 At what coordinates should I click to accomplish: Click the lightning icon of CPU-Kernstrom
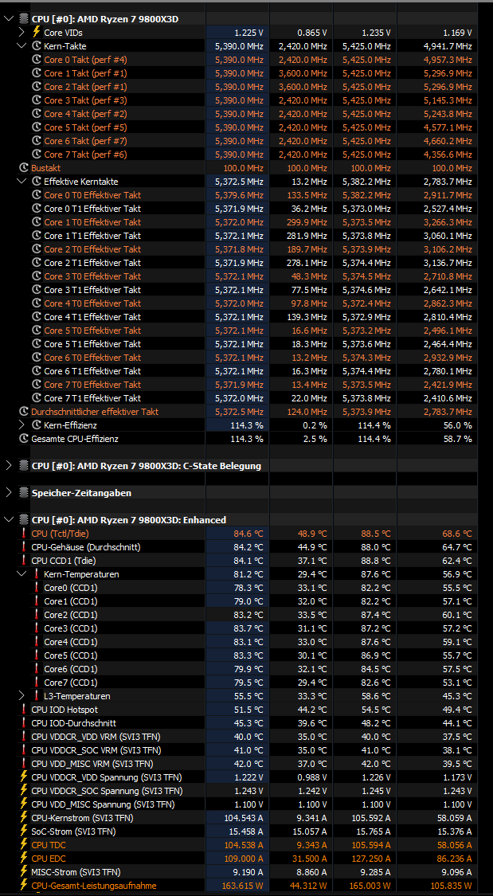click(x=23, y=818)
